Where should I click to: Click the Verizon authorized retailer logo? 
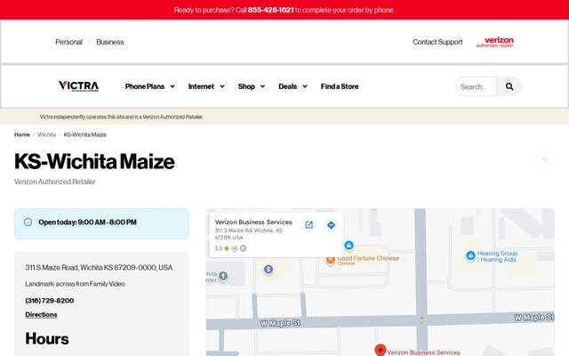pos(495,42)
